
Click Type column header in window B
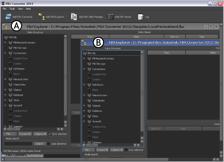(x=166, y=53)
